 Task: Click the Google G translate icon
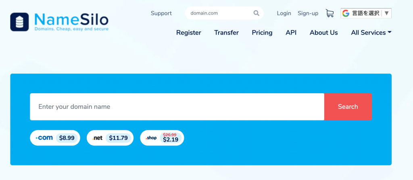pyautogui.click(x=346, y=13)
